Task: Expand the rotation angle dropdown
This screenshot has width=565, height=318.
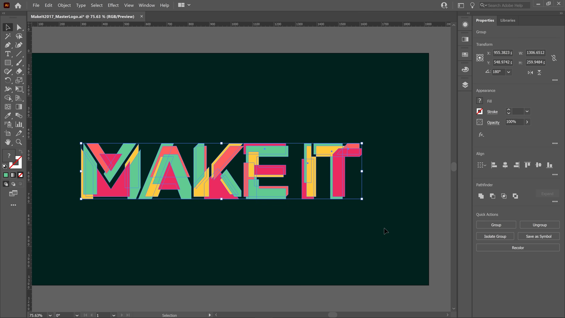Action: (x=508, y=72)
